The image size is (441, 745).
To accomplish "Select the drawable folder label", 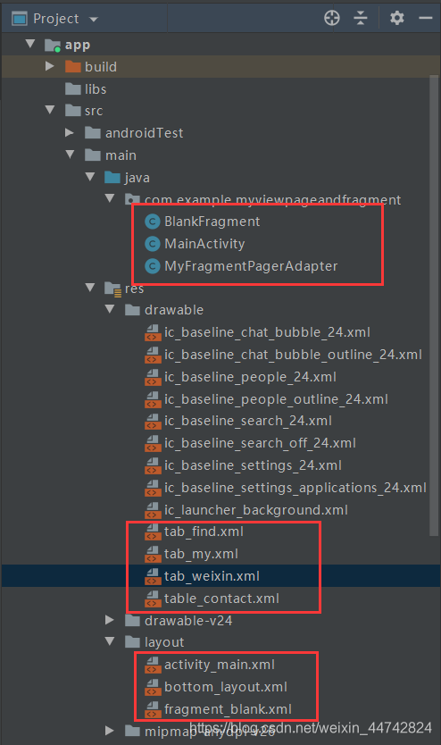I will point(174,310).
